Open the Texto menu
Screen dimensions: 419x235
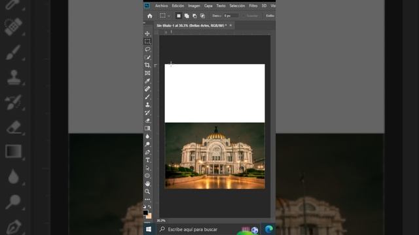221,6
